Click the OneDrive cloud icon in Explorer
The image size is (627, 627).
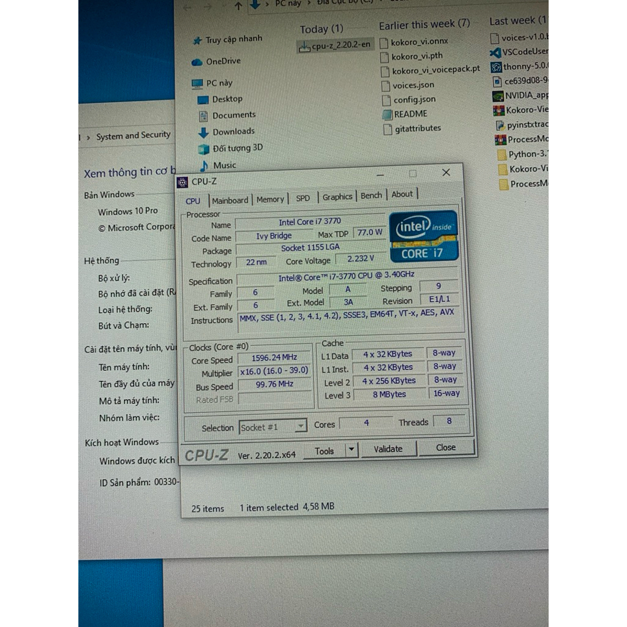click(x=197, y=62)
